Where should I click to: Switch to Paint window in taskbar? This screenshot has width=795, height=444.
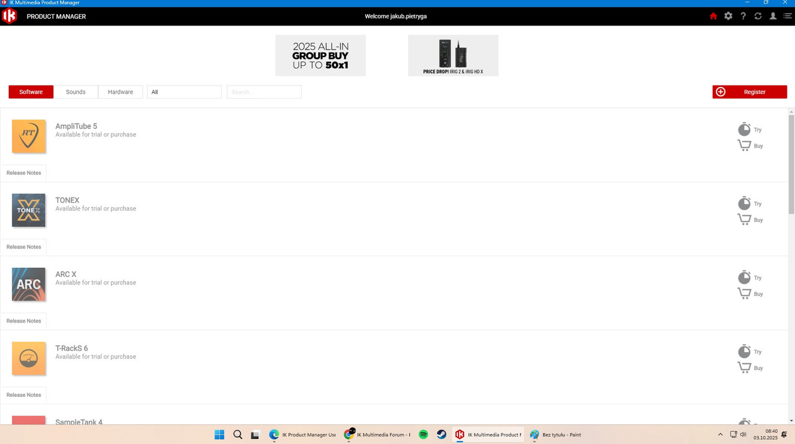click(556, 435)
